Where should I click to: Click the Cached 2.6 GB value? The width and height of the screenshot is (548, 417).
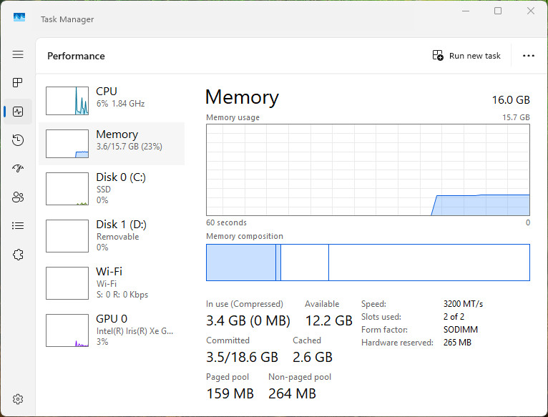point(313,357)
